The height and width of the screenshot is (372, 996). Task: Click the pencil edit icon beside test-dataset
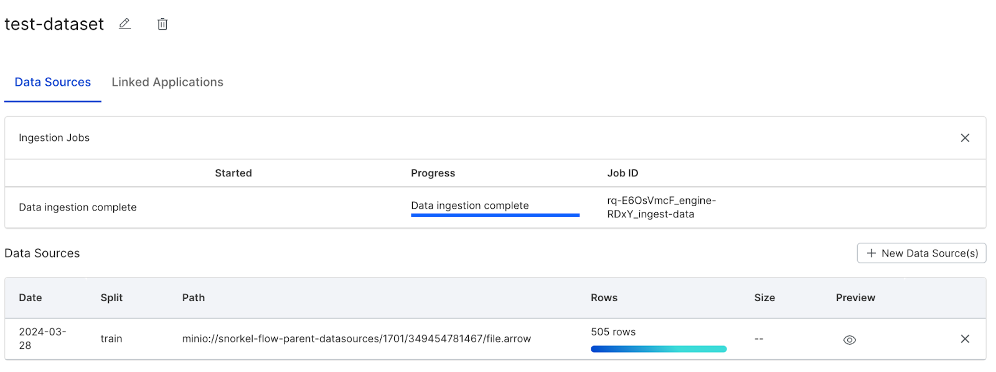125,24
